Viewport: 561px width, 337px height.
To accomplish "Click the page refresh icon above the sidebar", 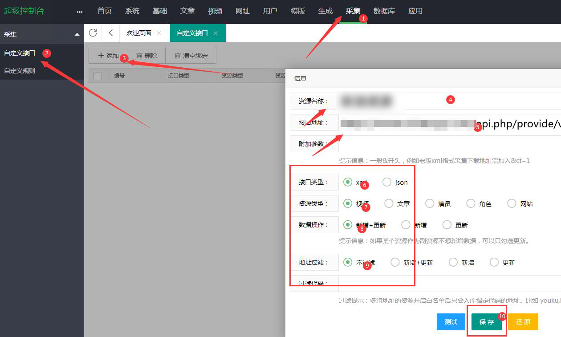I will tap(93, 32).
